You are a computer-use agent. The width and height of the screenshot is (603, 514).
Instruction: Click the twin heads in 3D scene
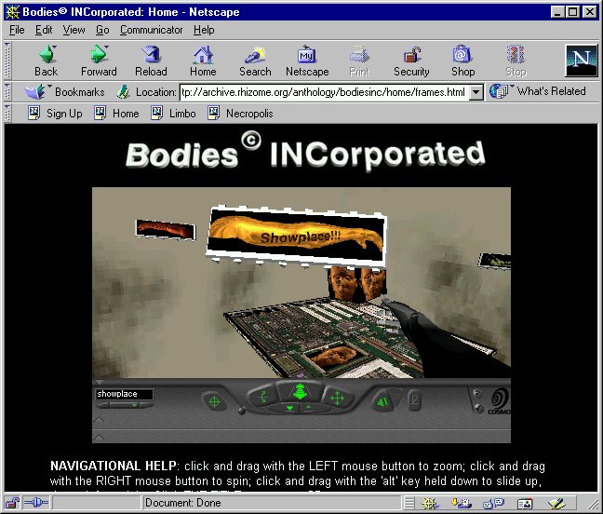point(357,283)
